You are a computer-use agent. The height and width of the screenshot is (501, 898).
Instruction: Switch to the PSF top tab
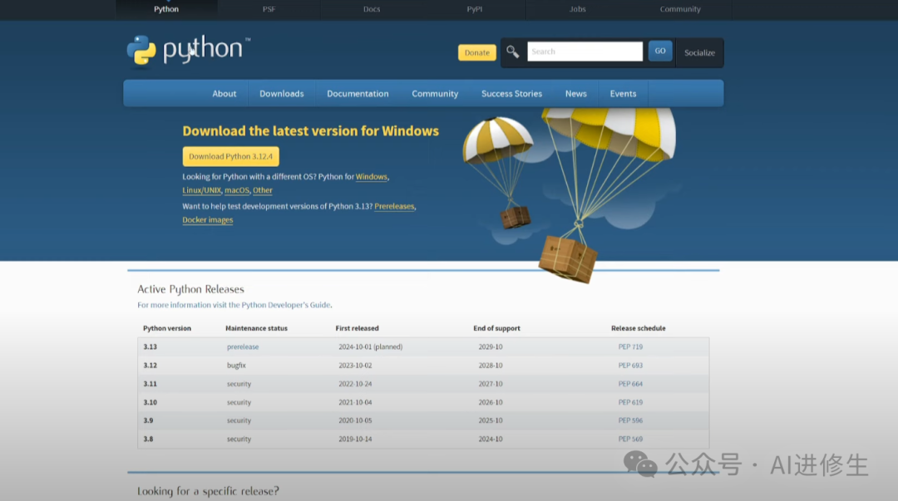tap(269, 9)
